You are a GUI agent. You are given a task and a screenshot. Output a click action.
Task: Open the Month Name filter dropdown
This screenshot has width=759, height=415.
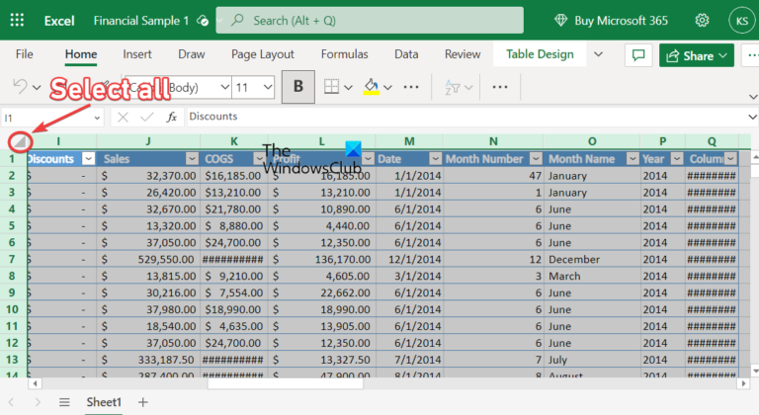630,158
